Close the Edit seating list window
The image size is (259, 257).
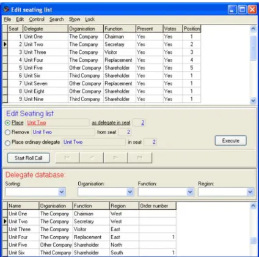click(252, 9)
